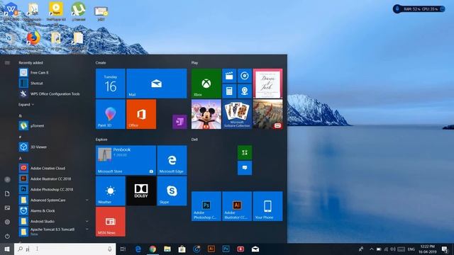Open the Dolby tile
454x255 pixels.
pyautogui.click(x=141, y=191)
